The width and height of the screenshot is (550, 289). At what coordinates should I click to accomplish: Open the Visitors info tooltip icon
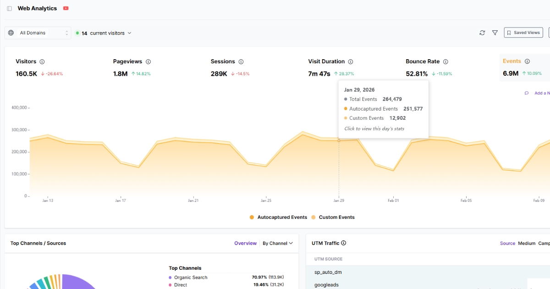point(42,61)
